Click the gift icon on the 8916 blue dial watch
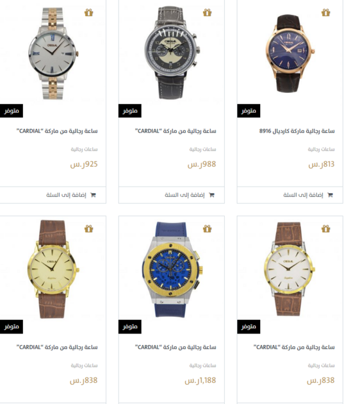This screenshot has width=344, height=404. tap(325, 12)
